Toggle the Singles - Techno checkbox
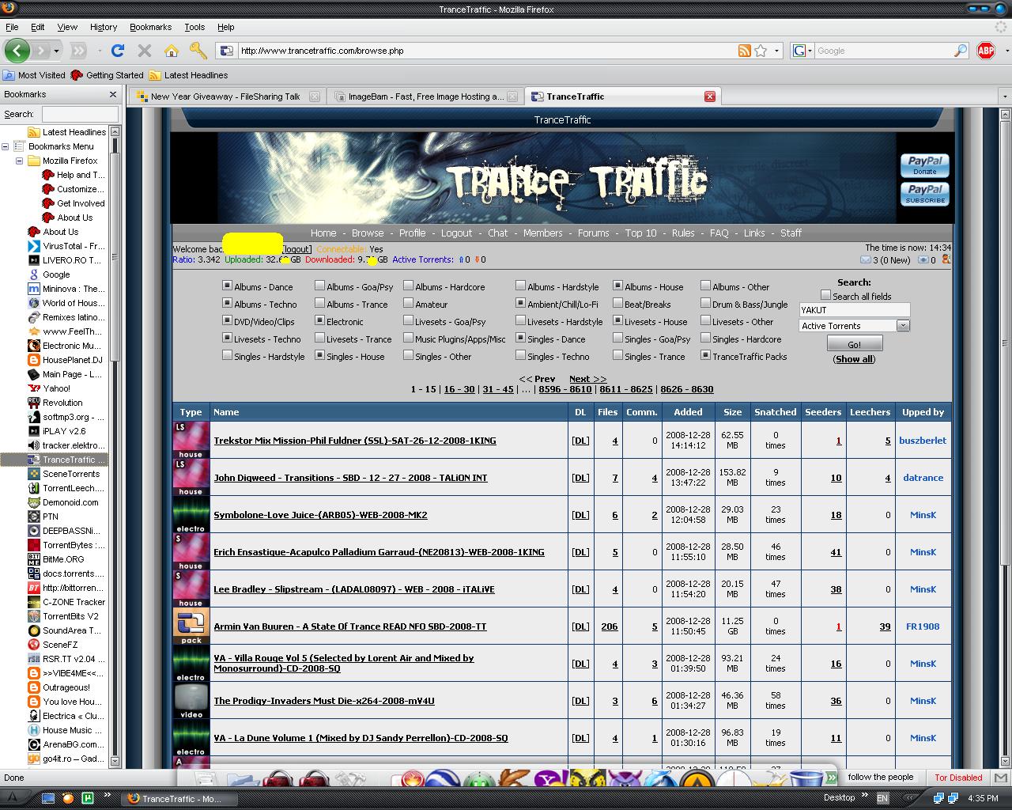Image resolution: width=1012 pixels, height=810 pixels. point(520,355)
